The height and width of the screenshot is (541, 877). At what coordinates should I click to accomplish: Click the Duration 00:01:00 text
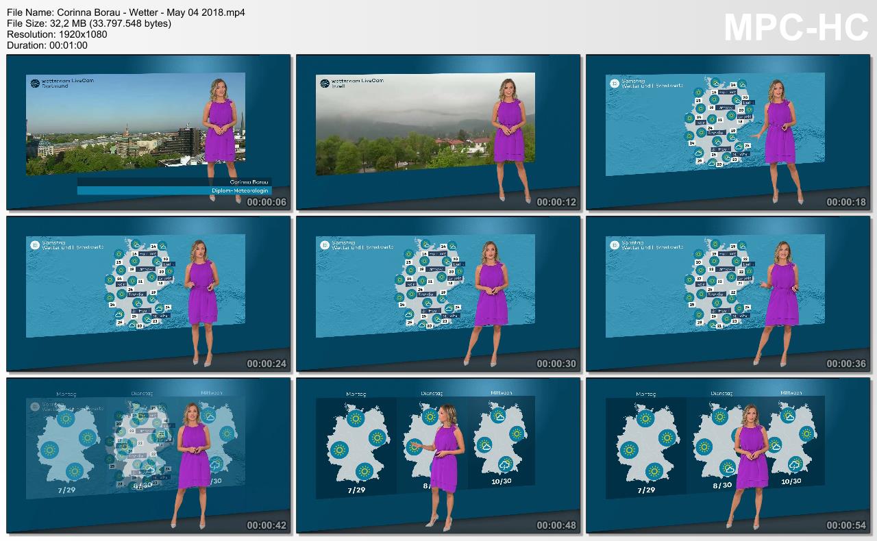point(47,45)
